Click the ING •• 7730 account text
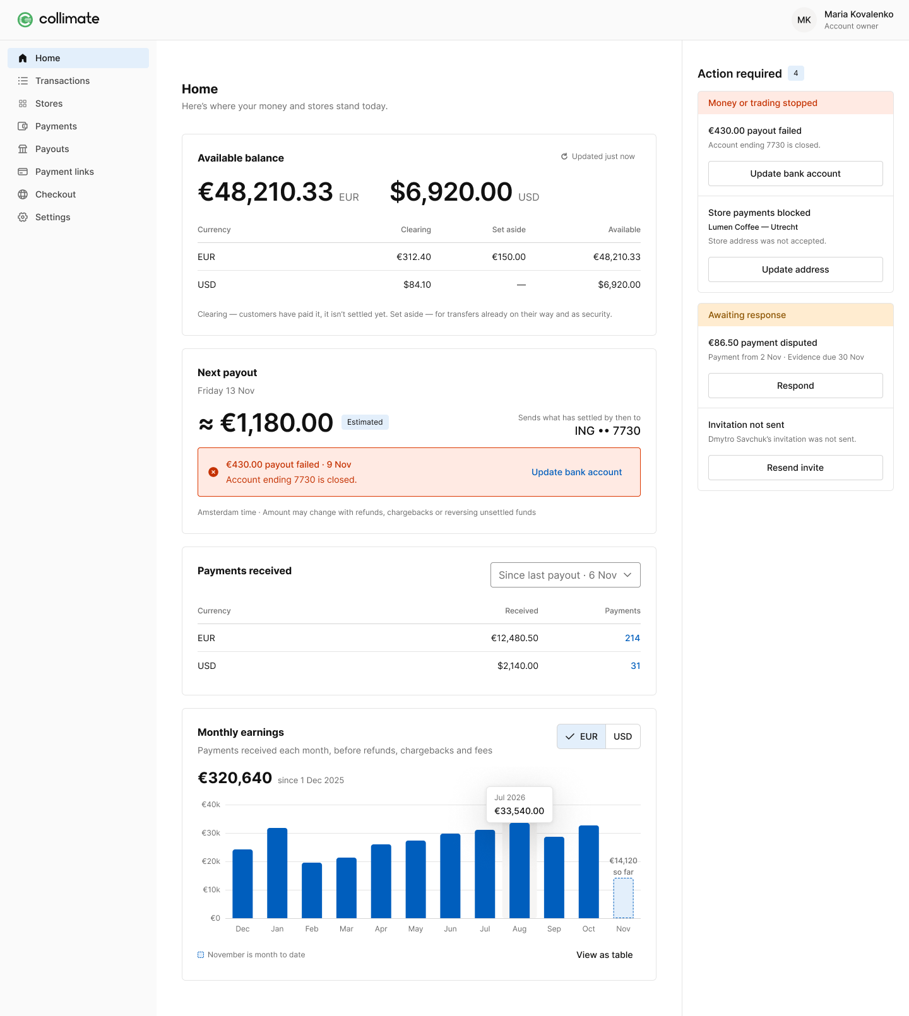Screen dimensions: 909x1016 click(x=608, y=431)
